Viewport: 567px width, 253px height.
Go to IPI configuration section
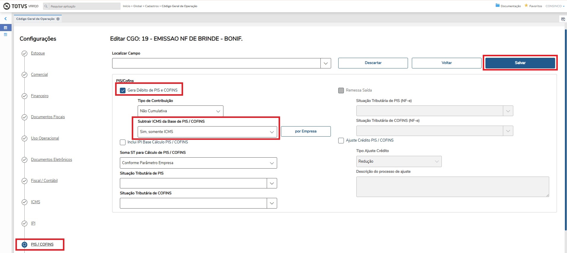33,223
